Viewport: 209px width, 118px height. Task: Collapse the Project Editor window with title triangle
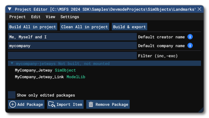click(10, 9)
